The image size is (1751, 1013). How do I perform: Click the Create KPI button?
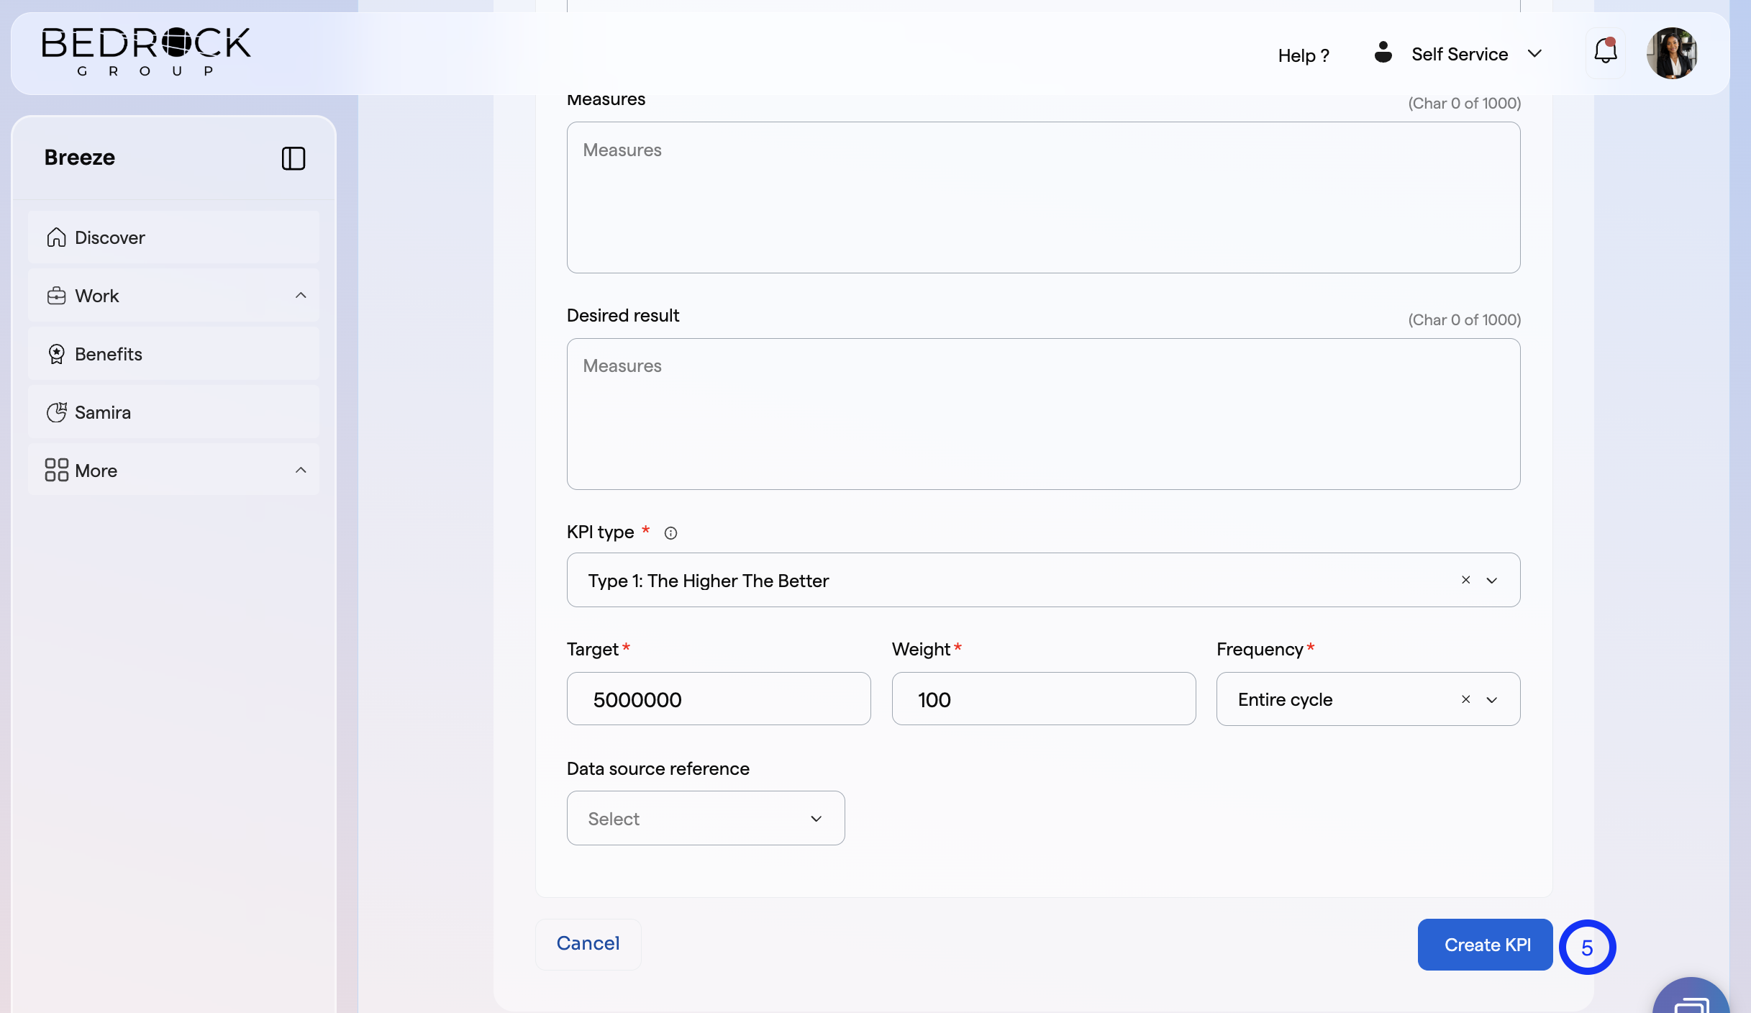pos(1485,945)
